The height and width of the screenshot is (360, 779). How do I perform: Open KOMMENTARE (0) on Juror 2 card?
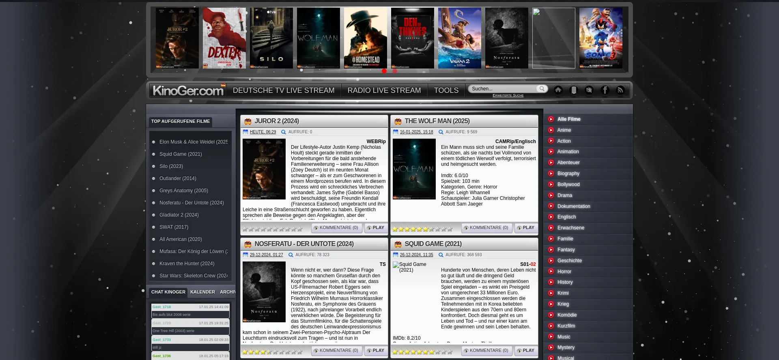click(336, 228)
